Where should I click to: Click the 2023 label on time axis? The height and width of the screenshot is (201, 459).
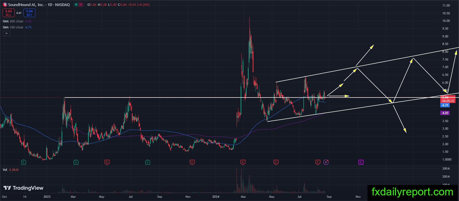tap(47, 197)
